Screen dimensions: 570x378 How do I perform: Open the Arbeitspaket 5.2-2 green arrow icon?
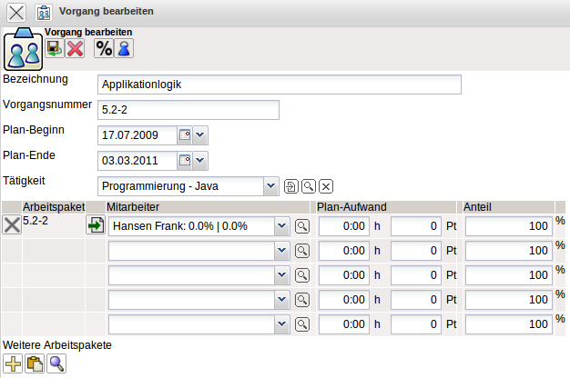click(x=96, y=225)
